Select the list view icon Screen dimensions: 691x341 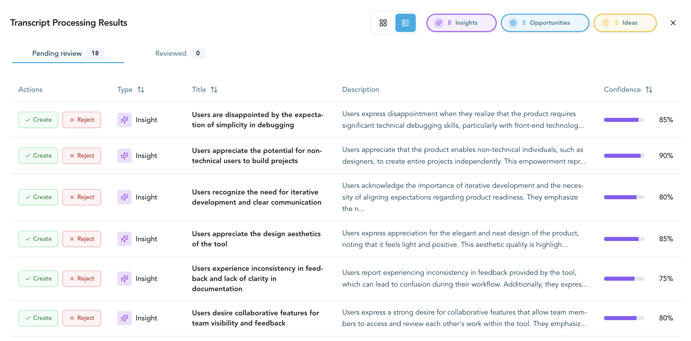[x=406, y=23]
